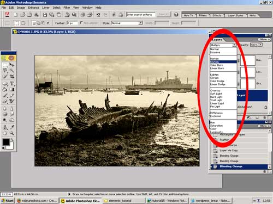The image size is (273, 204).
Task: Select the Selection Brush tool
Action: coord(5,76)
